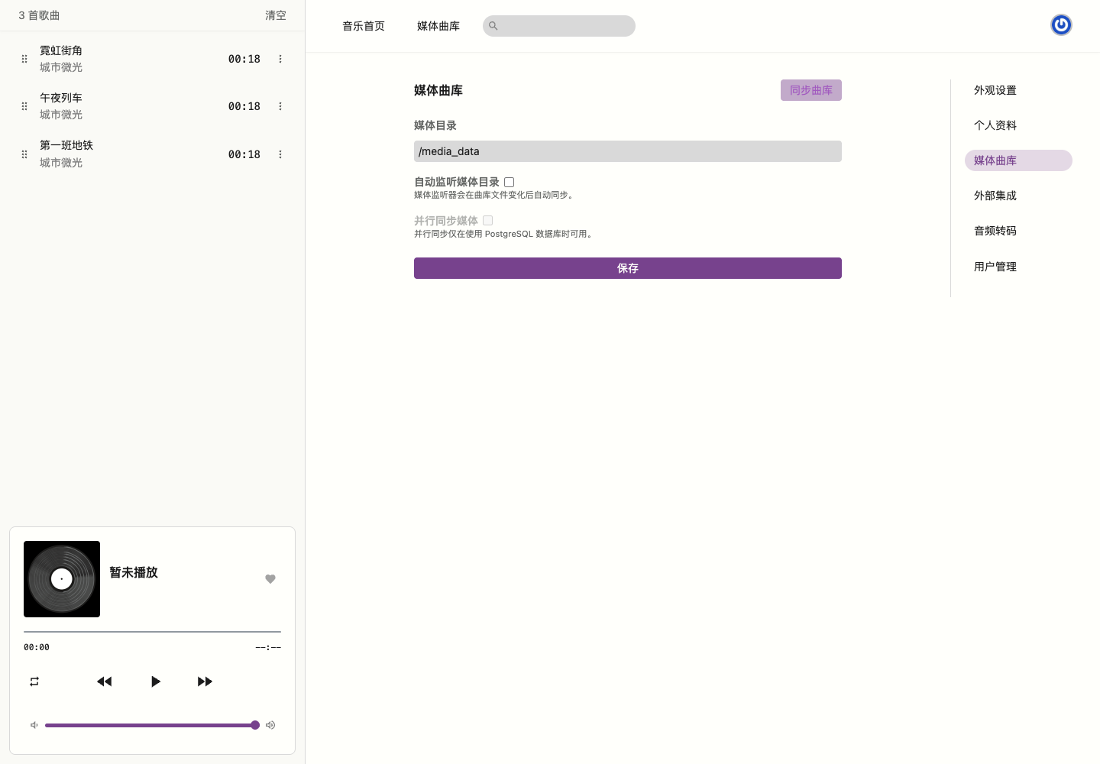Click drag handle icon for 霓虹街角
The height and width of the screenshot is (764, 1100).
pos(24,59)
